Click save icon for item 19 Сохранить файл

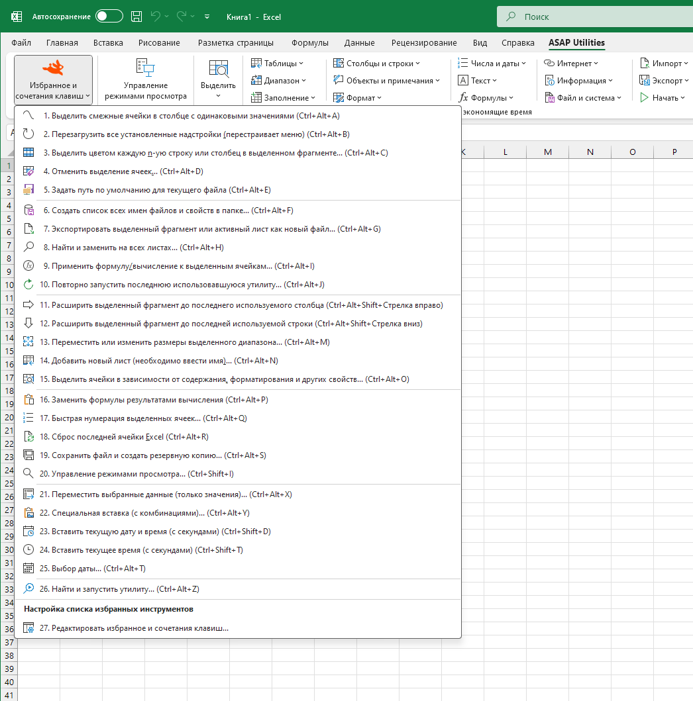coord(28,455)
